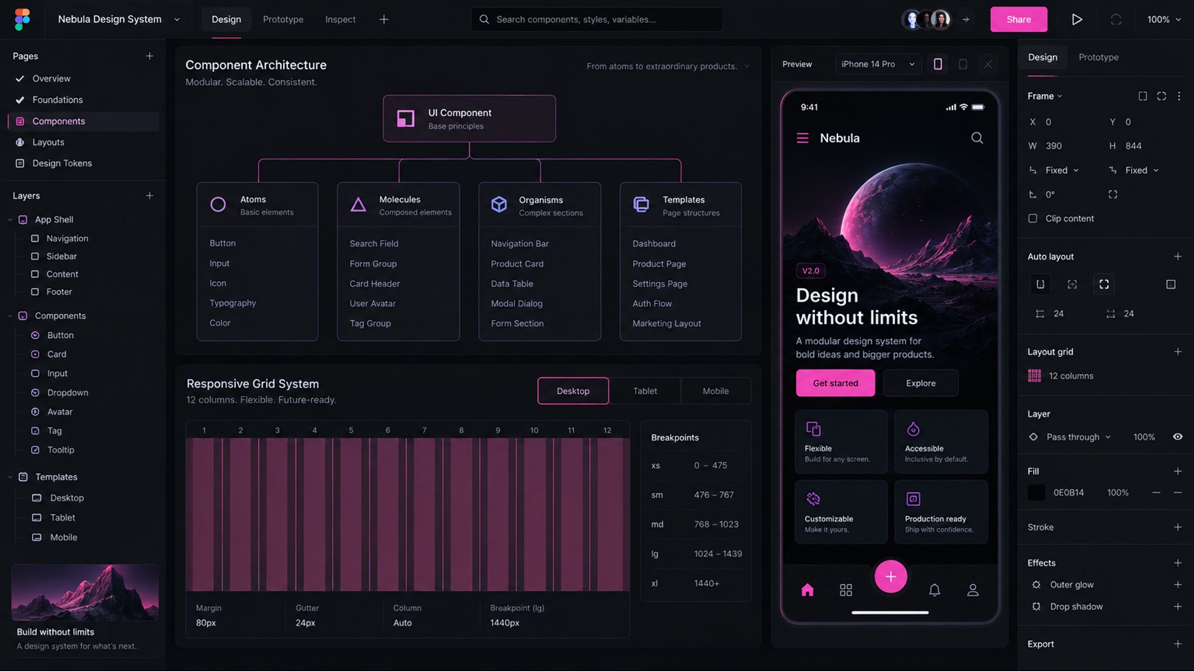Viewport: 1194px width, 671px height.
Task: Click the search icon in phone preview
Action: click(x=977, y=138)
